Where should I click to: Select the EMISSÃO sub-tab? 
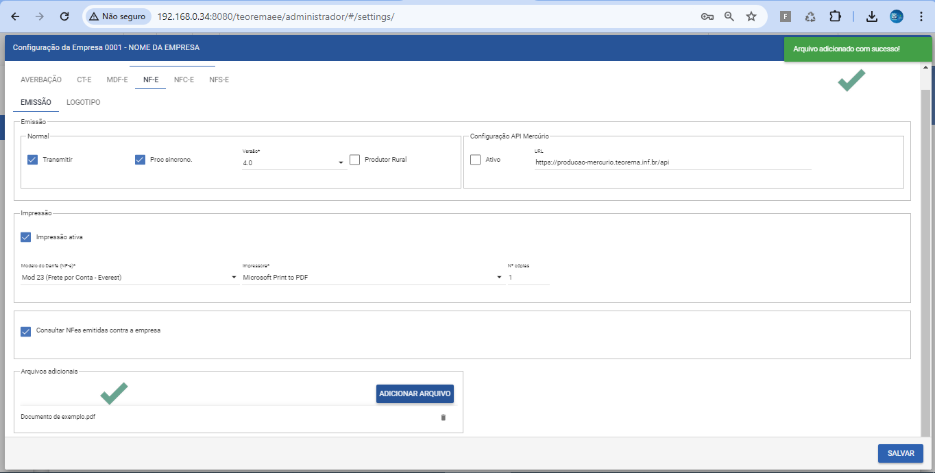[36, 102]
